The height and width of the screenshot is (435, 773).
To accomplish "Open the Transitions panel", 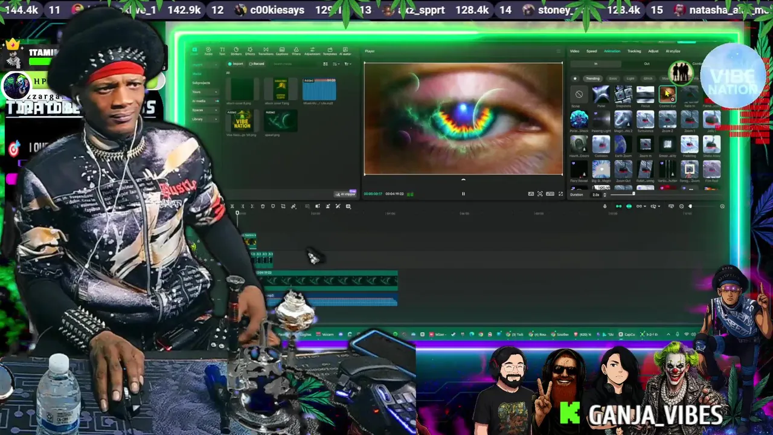I will (266, 51).
